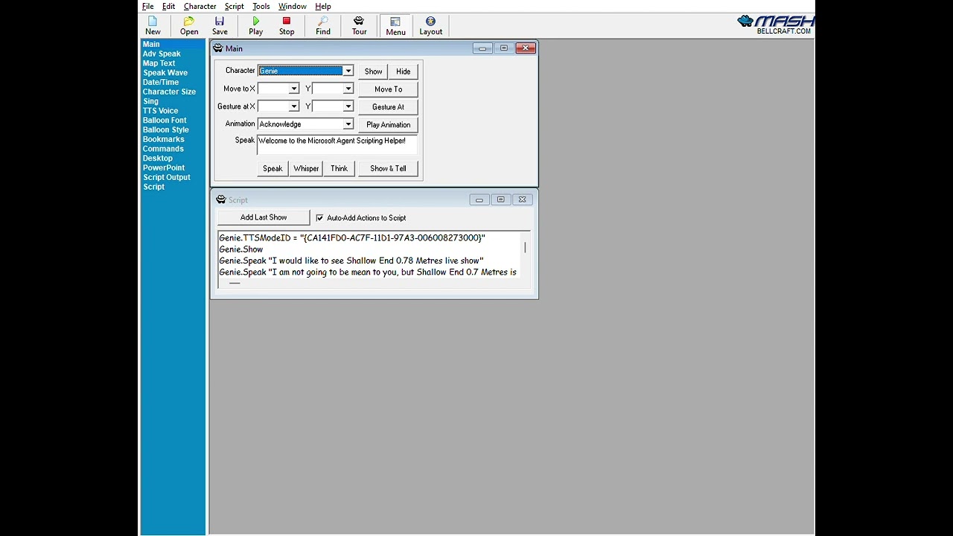The image size is (953, 536).
Task: Select Character Size in the sidebar
Action: [169, 92]
